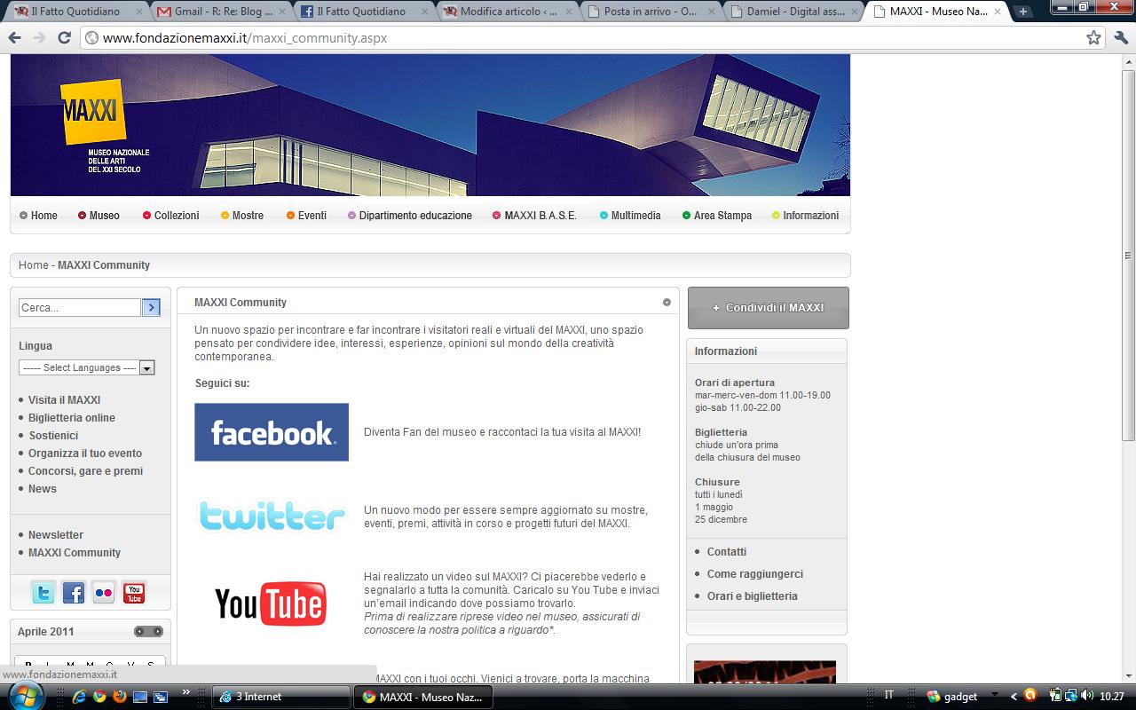Click the Condividi il MAXXI button
The image size is (1136, 710).
coord(768,308)
